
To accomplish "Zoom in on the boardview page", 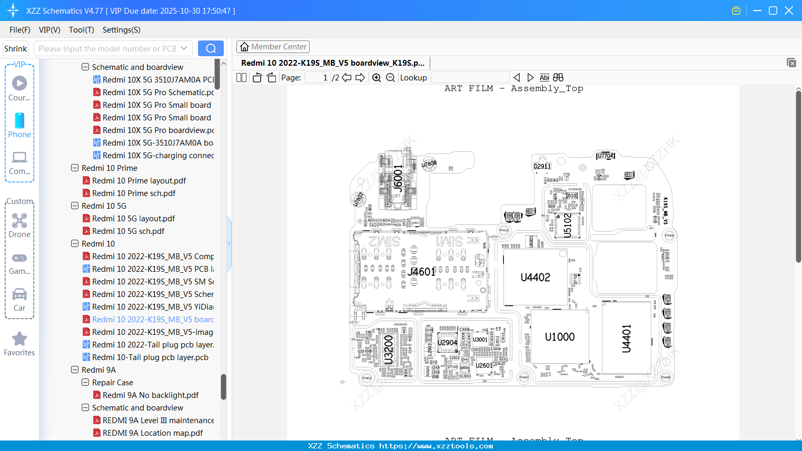I will 376,77.
